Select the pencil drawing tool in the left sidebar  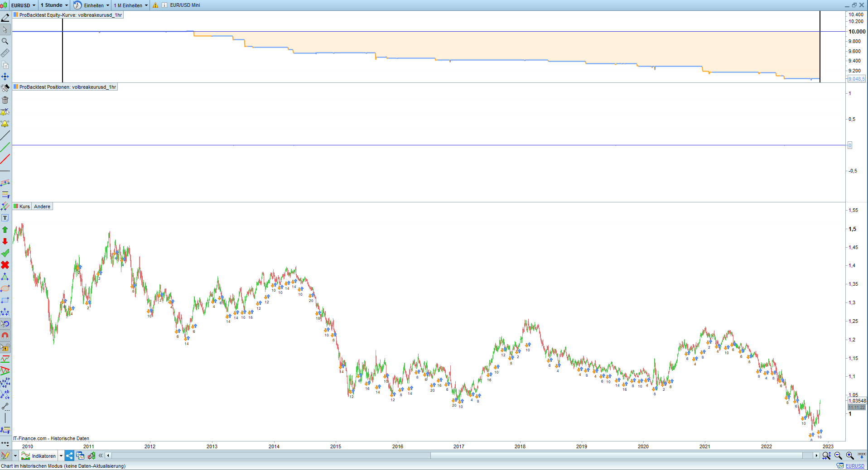coord(5,18)
